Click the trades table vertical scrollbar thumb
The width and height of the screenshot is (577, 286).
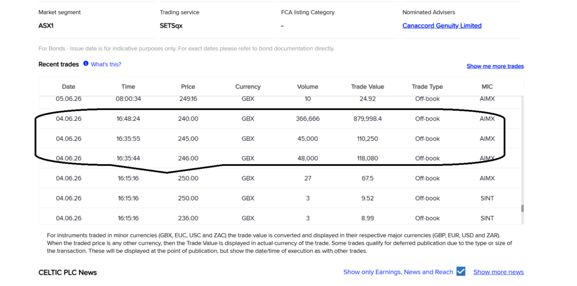(x=522, y=208)
